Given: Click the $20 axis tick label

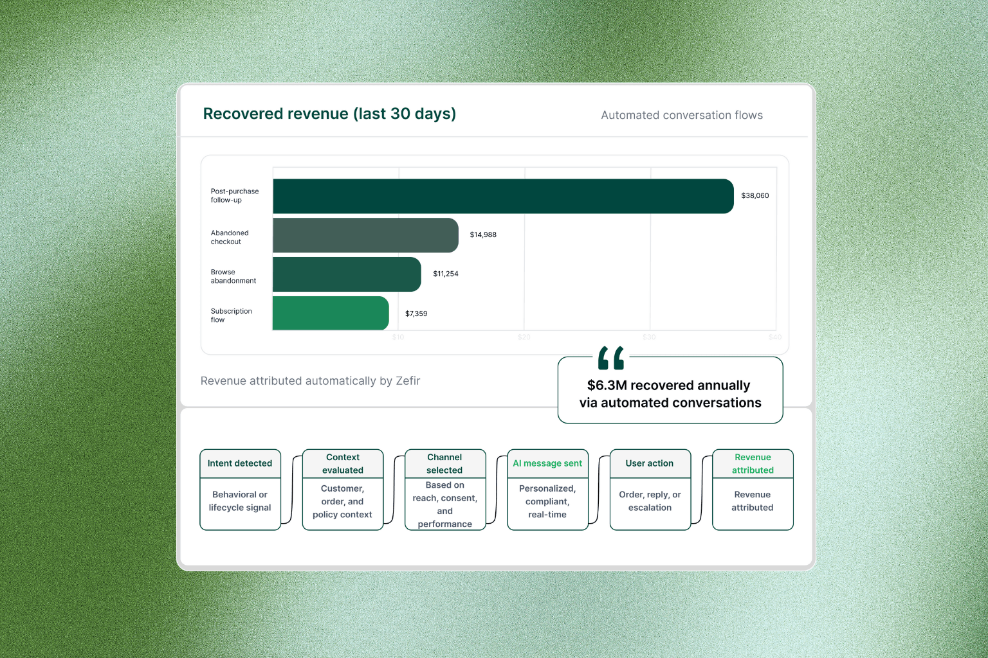Looking at the screenshot, I should [524, 337].
